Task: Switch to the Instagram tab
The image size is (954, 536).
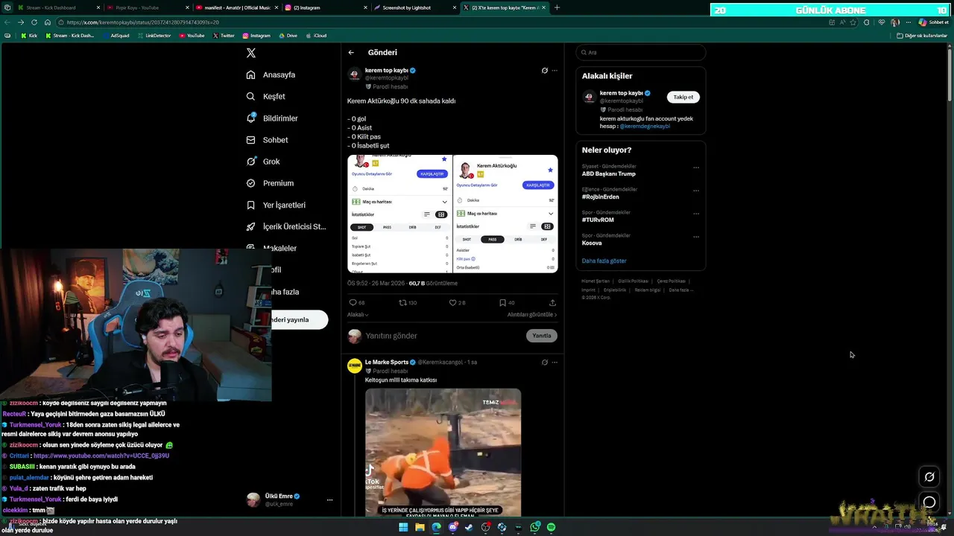Action: click(326, 7)
